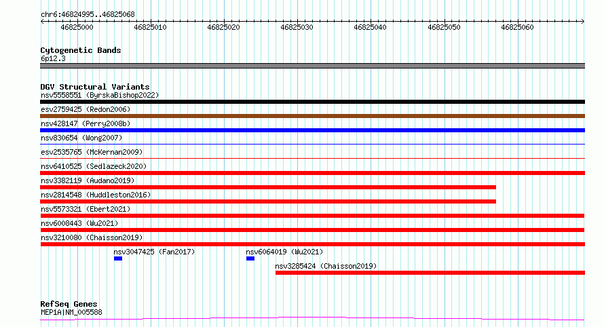The width and height of the screenshot is (604, 327).
Task: Click the left arrowhead of the ruler
Action: tap(42, 22)
